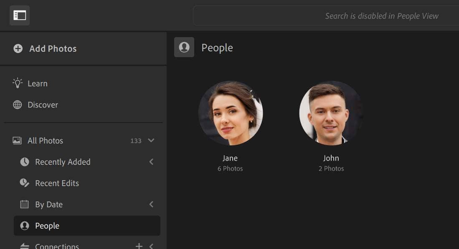Click the People page heading
This screenshot has width=459, height=249.
click(217, 48)
